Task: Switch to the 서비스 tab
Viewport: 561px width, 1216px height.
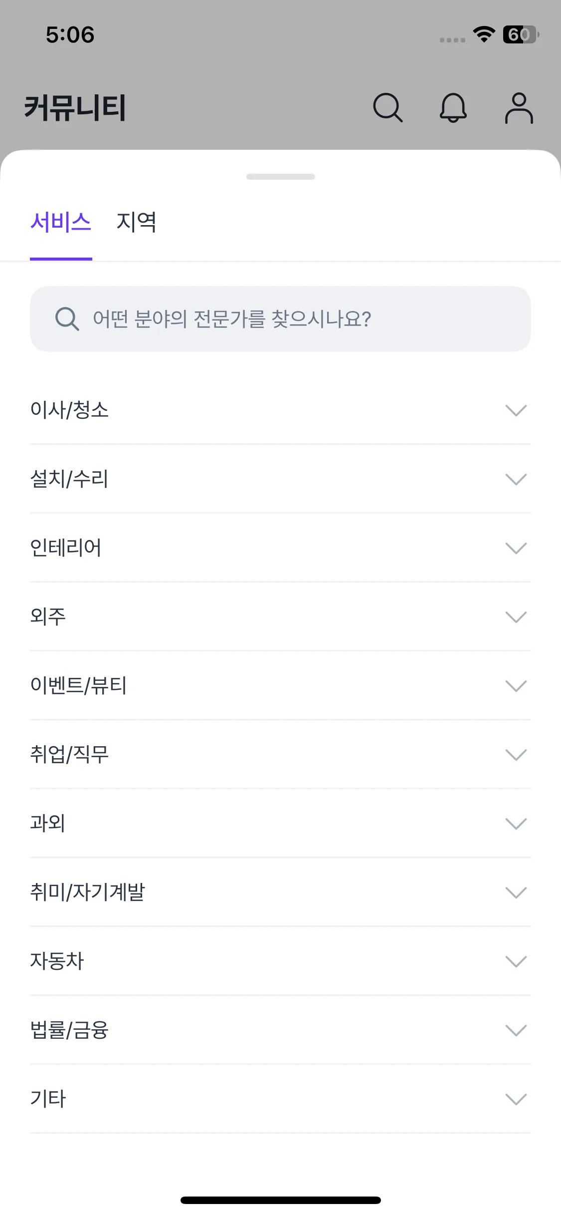Action: click(61, 222)
